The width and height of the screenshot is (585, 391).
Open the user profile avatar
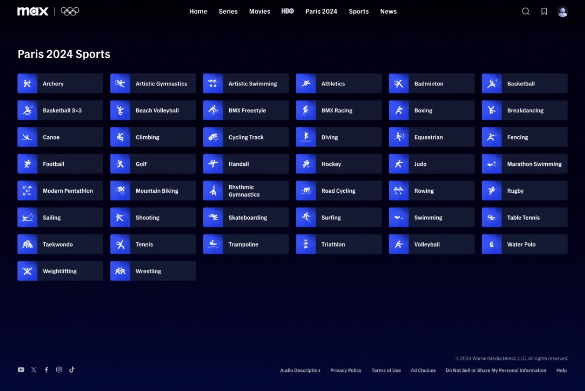pyautogui.click(x=562, y=12)
